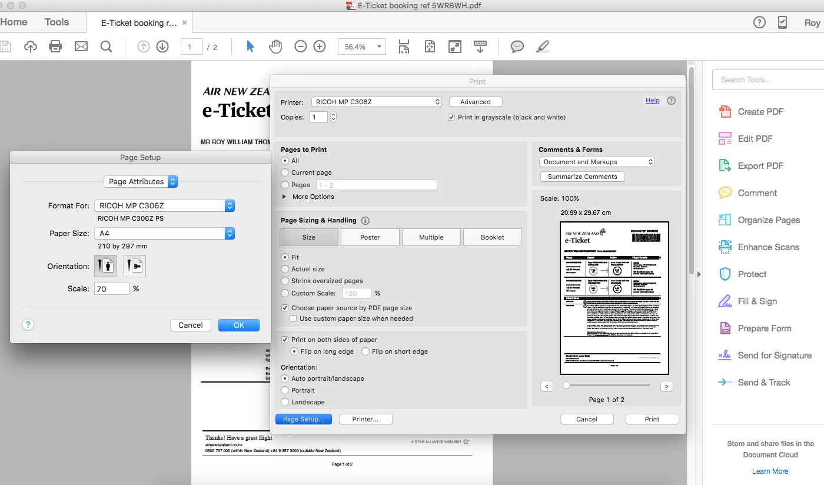Open Format For printer dropdown

click(x=165, y=205)
